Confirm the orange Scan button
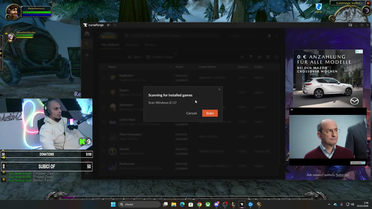 click(210, 113)
